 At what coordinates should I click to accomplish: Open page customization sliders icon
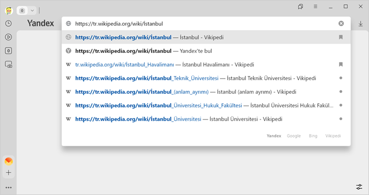(x=359, y=187)
